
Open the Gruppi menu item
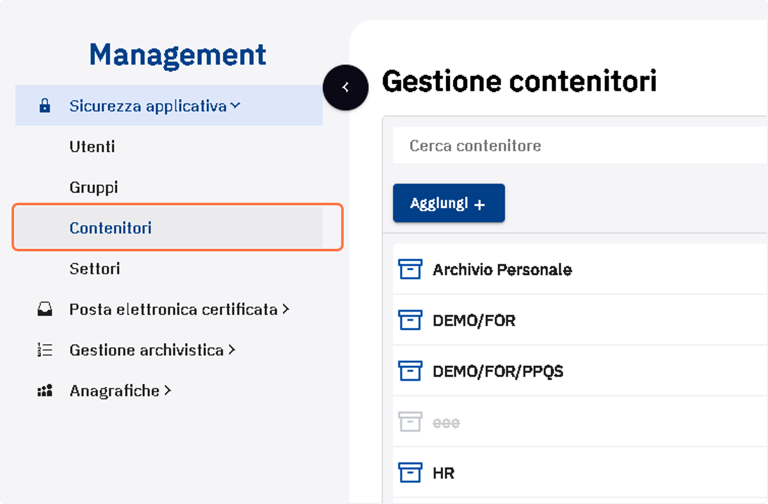click(x=93, y=187)
